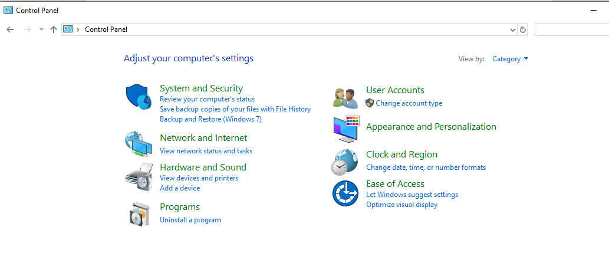The image size is (609, 276).
Task: Click the System and Security shield icon
Action: pos(139,97)
